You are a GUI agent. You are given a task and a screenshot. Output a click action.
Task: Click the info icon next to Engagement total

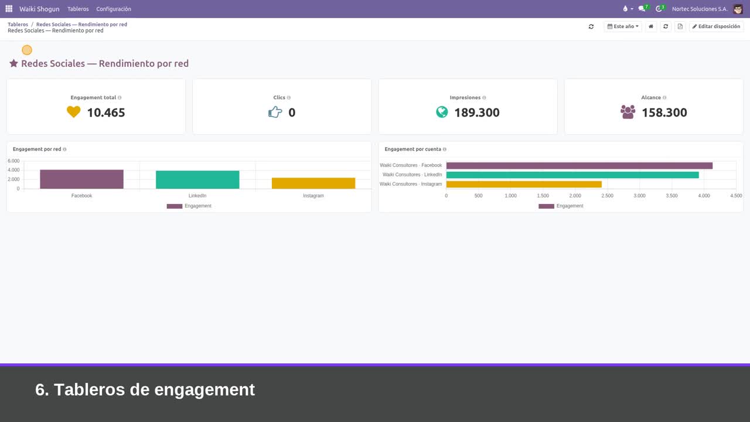click(x=120, y=98)
